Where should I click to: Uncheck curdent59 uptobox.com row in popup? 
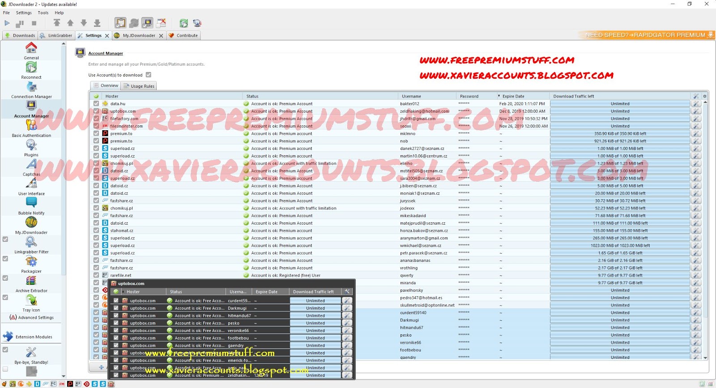[116, 301]
